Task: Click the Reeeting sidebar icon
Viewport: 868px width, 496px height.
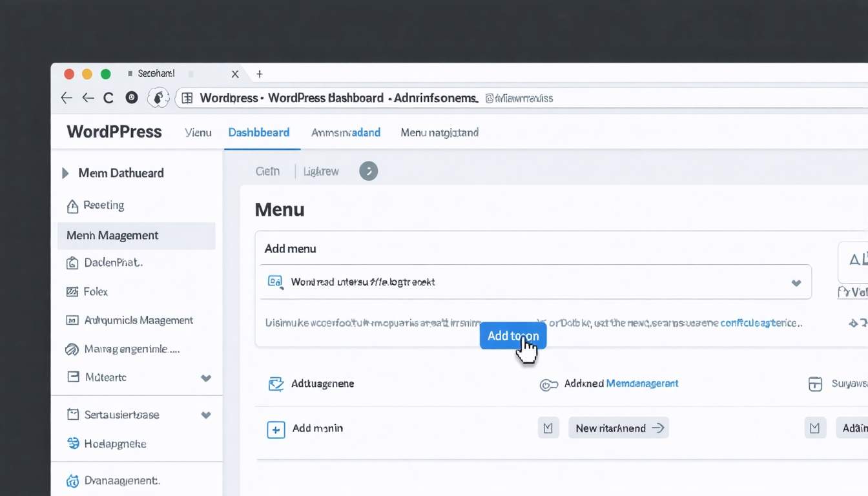Action: pyautogui.click(x=73, y=206)
